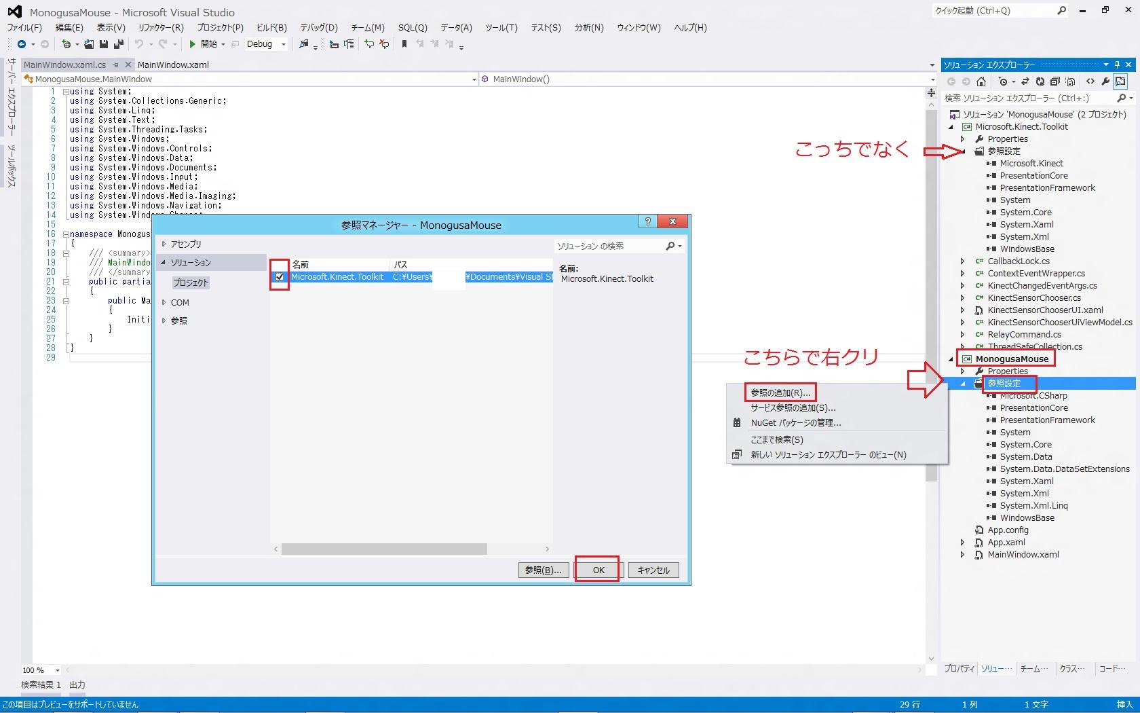
Task: Click the Save All toolbar icon
Action: tap(118, 44)
